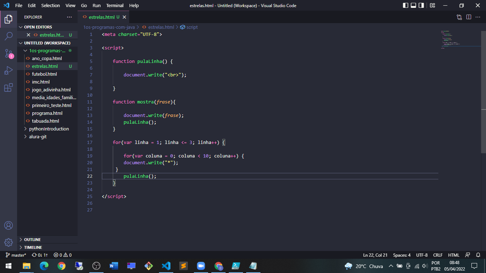Viewport: 486px width, 273px height.
Task: Click Ln 22, Col 21 position indicator
Action: [375, 255]
